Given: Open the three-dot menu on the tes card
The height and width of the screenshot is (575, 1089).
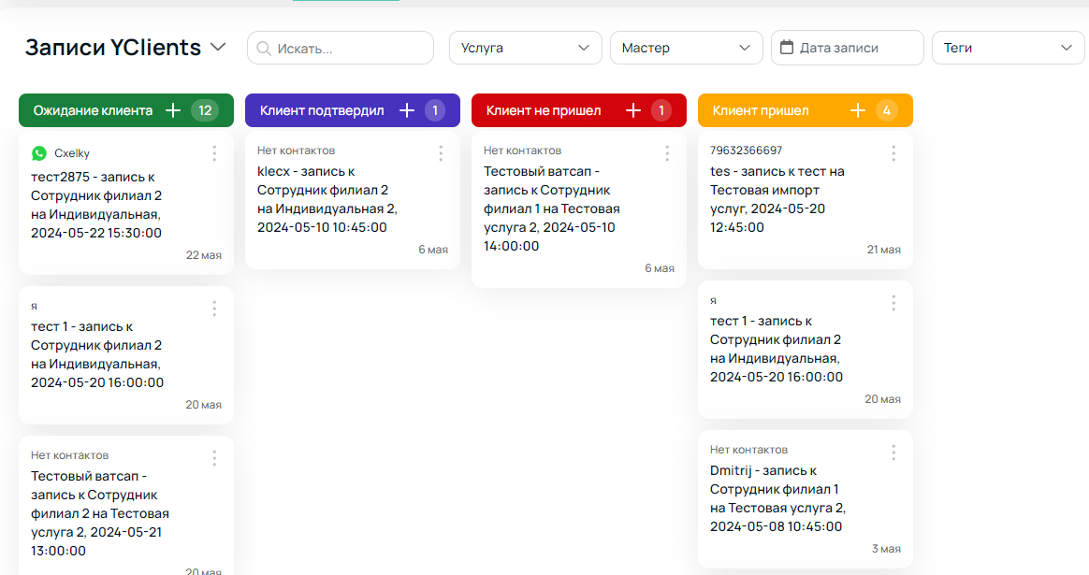Looking at the screenshot, I should (893, 153).
